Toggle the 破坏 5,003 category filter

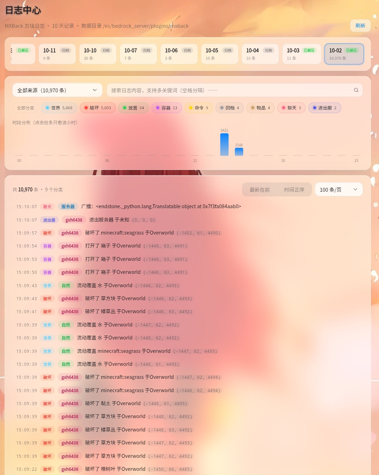coord(98,108)
